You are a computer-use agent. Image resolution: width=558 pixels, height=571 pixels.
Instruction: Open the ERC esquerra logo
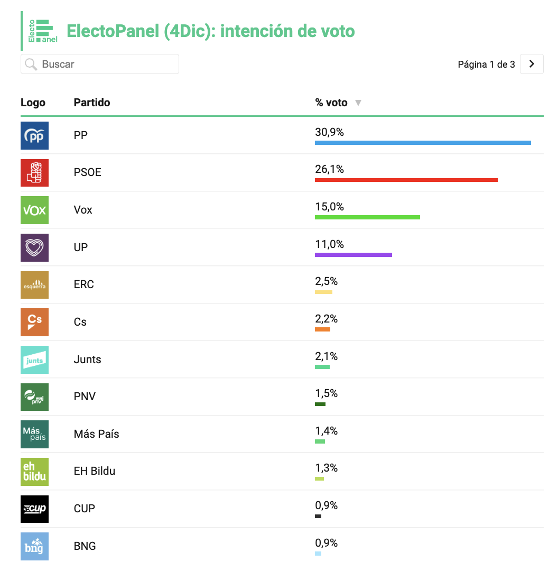point(34,285)
